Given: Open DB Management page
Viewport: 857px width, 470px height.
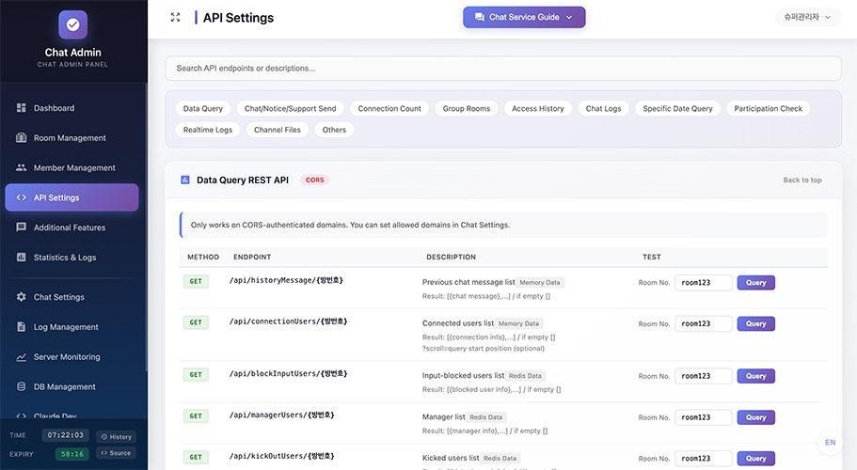Looking at the screenshot, I should (x=71, y=386).
